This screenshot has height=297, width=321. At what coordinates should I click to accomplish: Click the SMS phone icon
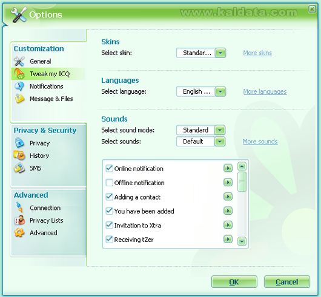19,168
